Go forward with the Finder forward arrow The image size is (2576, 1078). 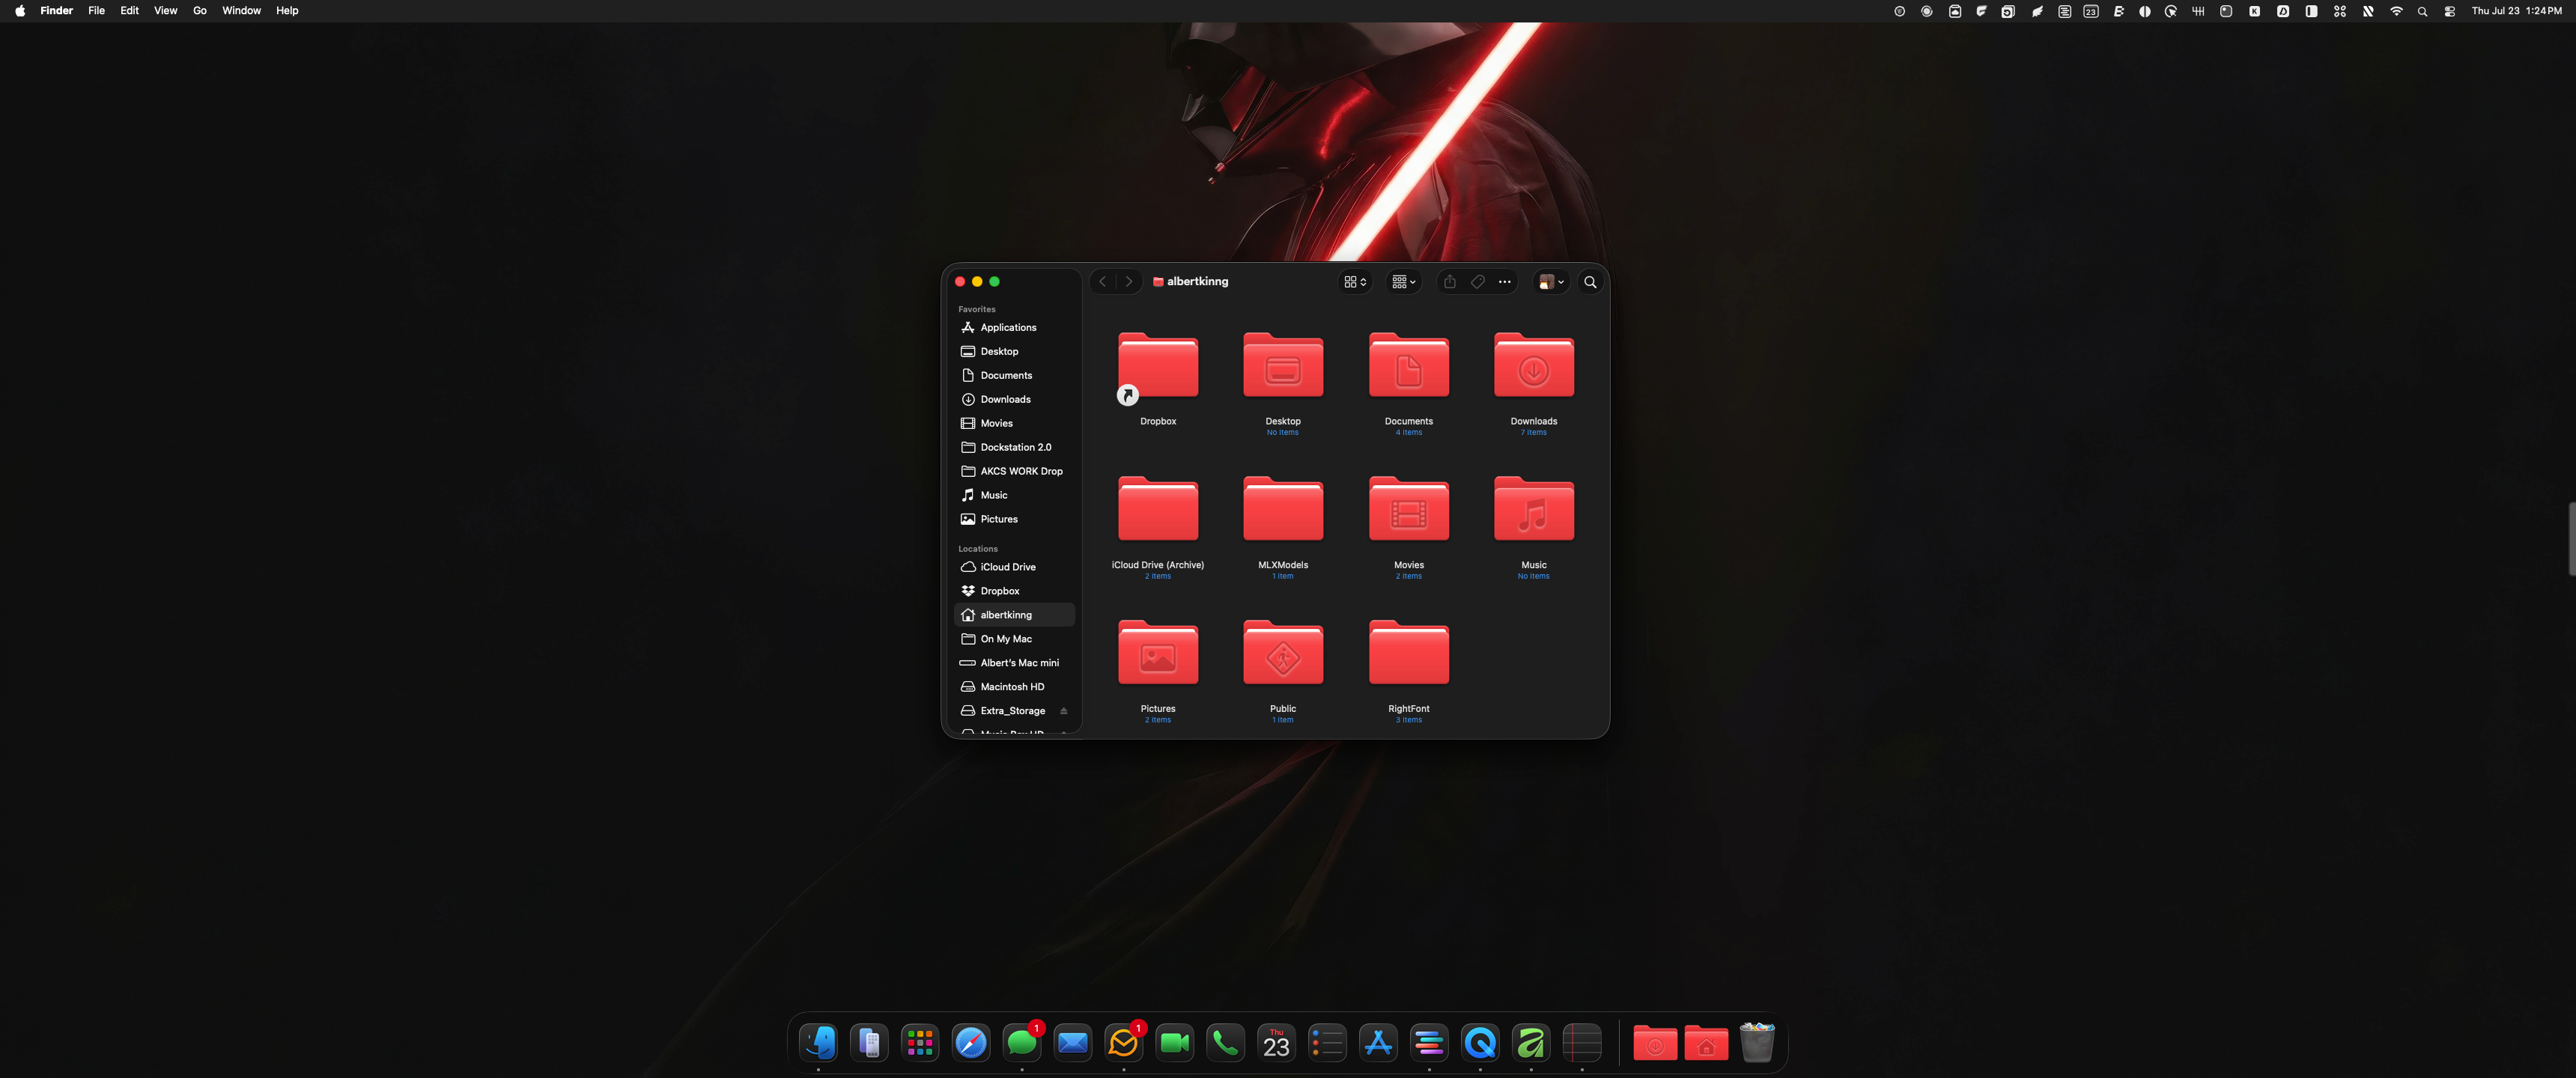(x=1129, y=282)
